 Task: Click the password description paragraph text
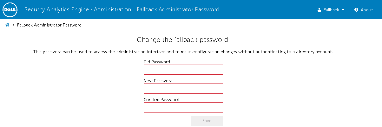[x=183, y=52]
